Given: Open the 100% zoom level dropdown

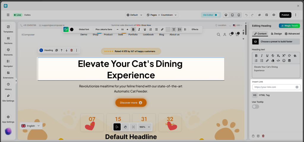Looking at the screenshot, I should tap(145, 127).
